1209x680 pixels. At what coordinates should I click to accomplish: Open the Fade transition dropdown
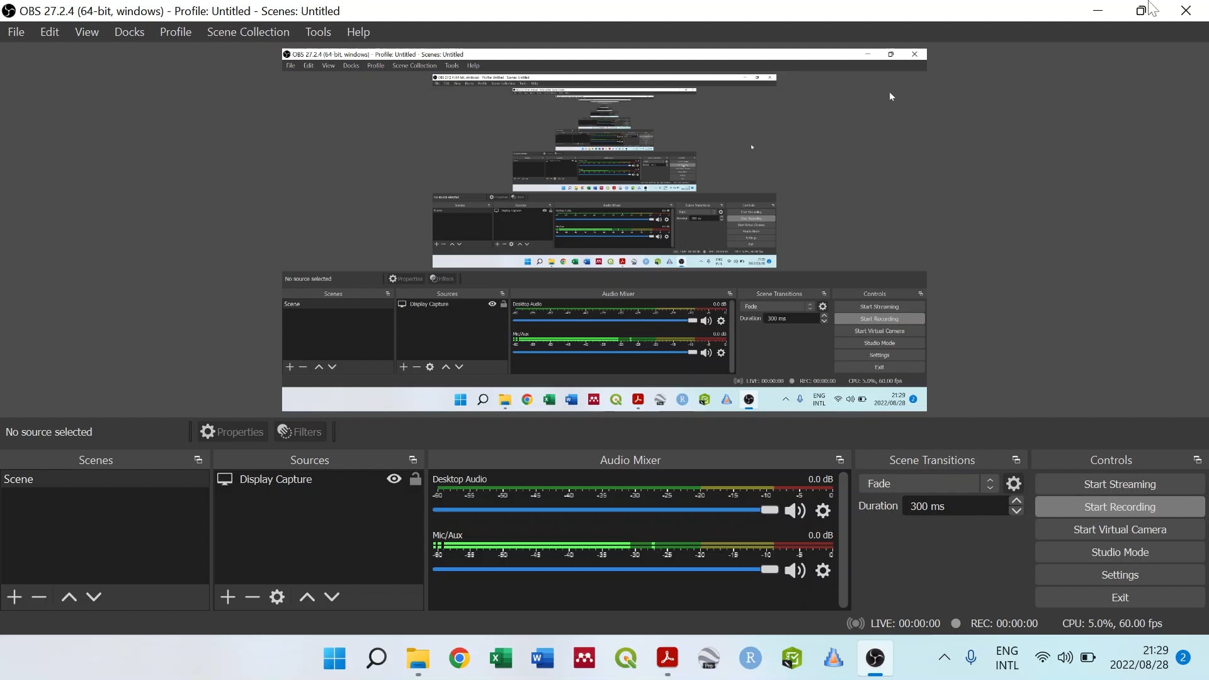tap(928, 484)
